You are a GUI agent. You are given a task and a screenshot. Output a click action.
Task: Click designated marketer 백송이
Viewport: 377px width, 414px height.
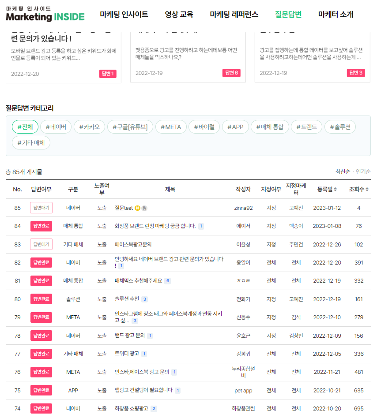pyautogui.click(x=296, y=226)
